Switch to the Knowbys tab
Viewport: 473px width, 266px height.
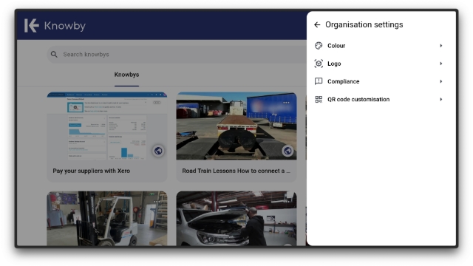pos(126,75)
